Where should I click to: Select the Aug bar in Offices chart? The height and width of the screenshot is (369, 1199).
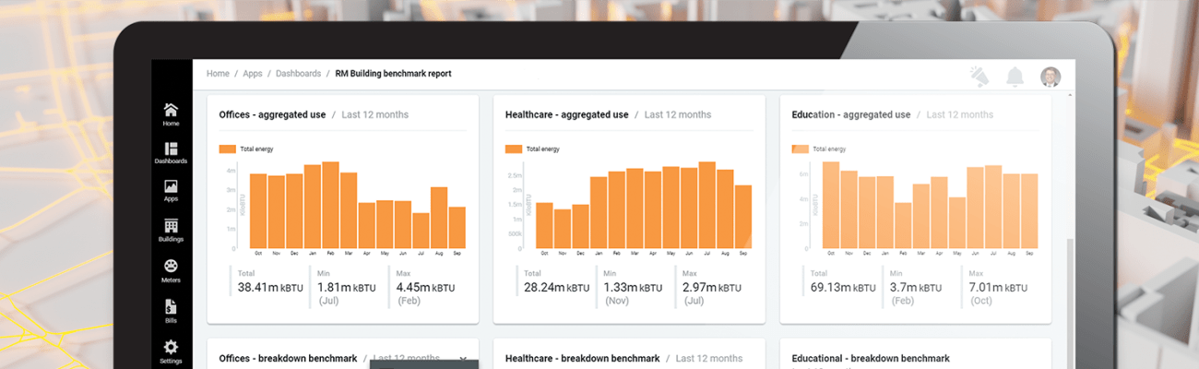[439, 218]
